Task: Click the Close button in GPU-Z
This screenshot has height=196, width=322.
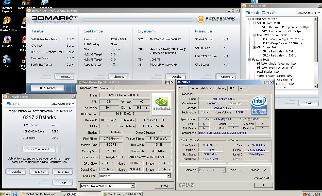Action: pos(164,186)
